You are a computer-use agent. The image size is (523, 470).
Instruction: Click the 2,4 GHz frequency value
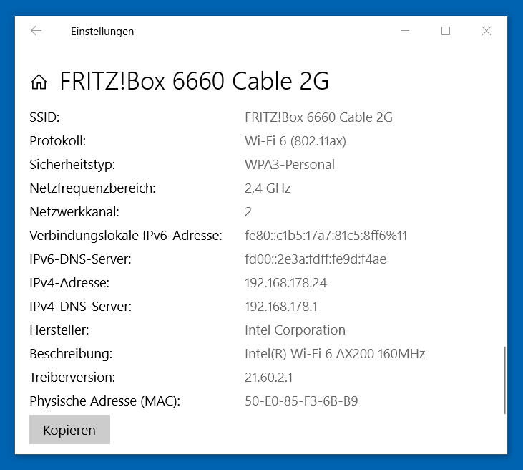[x=268, y=188]
